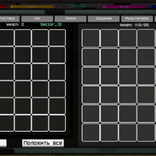Click the Sector_13 label

tap(51, 25)
